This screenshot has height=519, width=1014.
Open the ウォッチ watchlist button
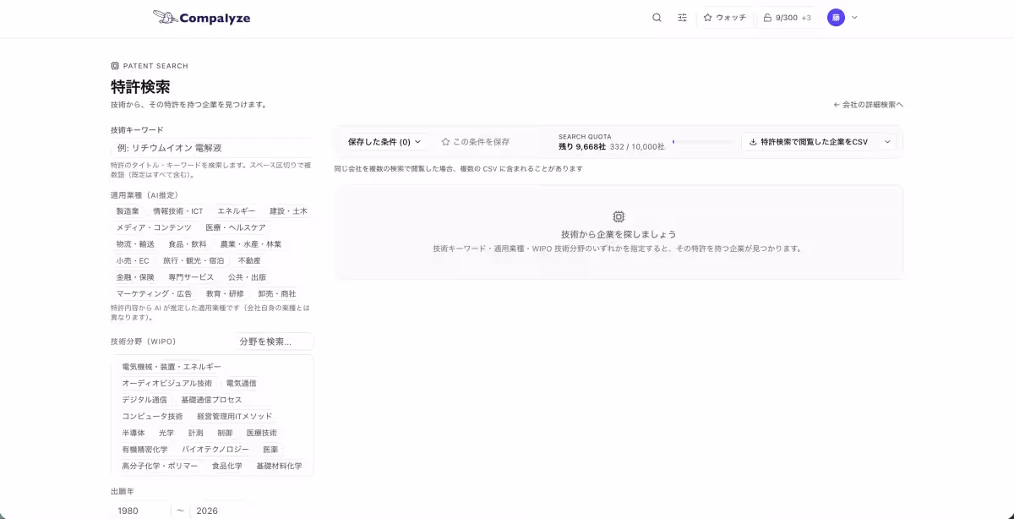click(724, 18)
